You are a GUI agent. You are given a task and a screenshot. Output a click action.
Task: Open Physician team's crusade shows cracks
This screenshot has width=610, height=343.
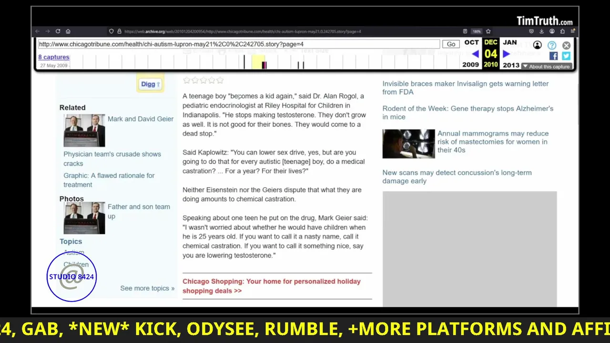coord(112,159)
